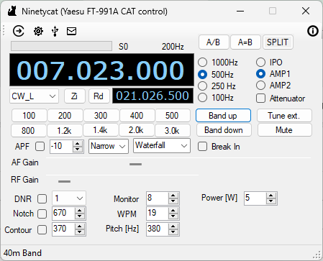Click the Mute button
The width and height of the screenshot is (323, 261).
click(x=284, y=130)
